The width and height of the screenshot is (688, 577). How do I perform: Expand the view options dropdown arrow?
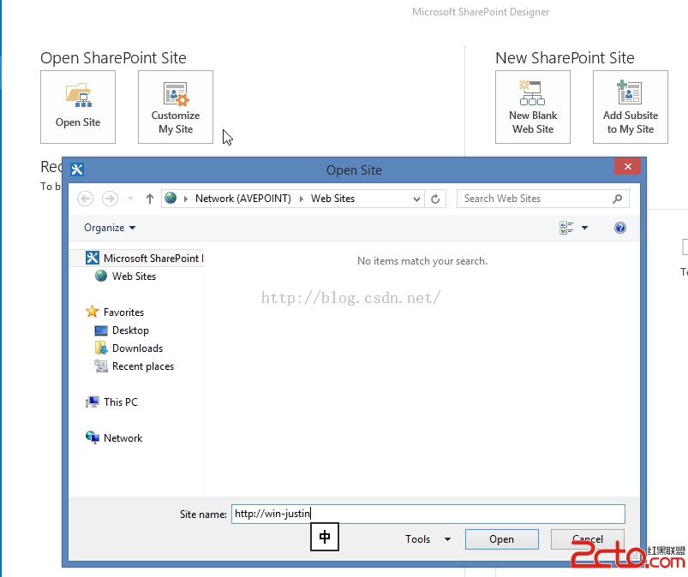[x=585, y=228]
